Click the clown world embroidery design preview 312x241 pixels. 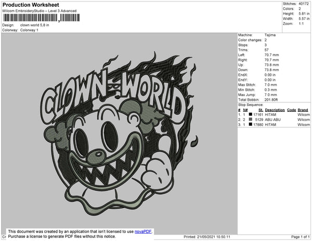coord(120,133)
